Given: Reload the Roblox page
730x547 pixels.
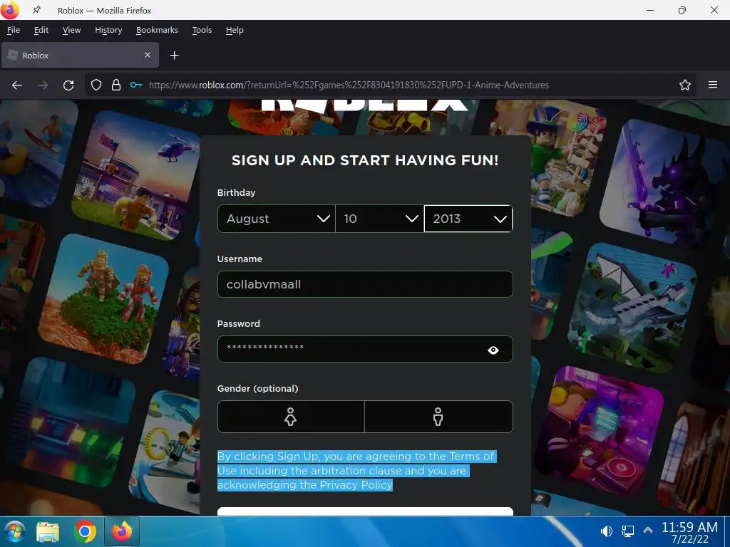Looking at the screenshot, I should (68, 85).
